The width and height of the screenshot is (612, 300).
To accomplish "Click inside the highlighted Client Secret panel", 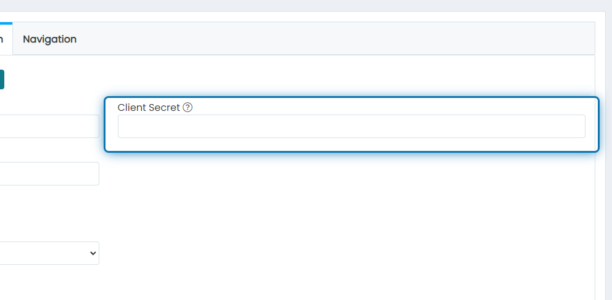I will (351, 124).
